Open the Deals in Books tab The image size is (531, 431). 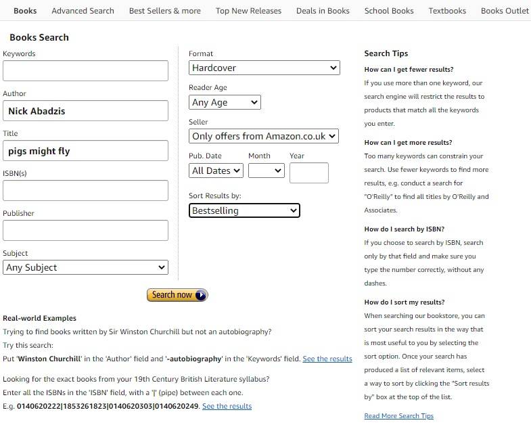click(323, 11)
